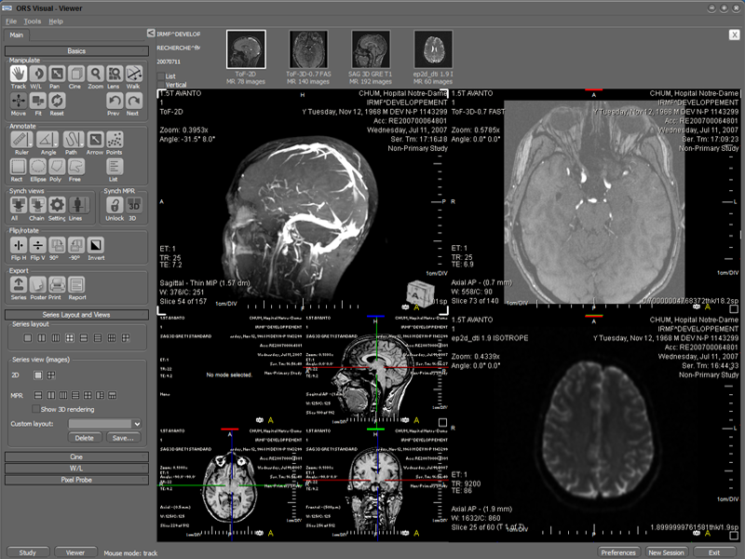
Task: Click the New Session button
Action: pyautogui.click(x=668, y=552)
